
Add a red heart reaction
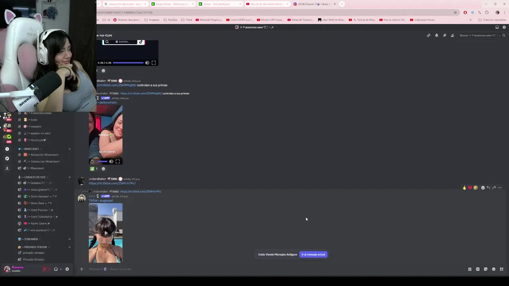click(470, 188)
